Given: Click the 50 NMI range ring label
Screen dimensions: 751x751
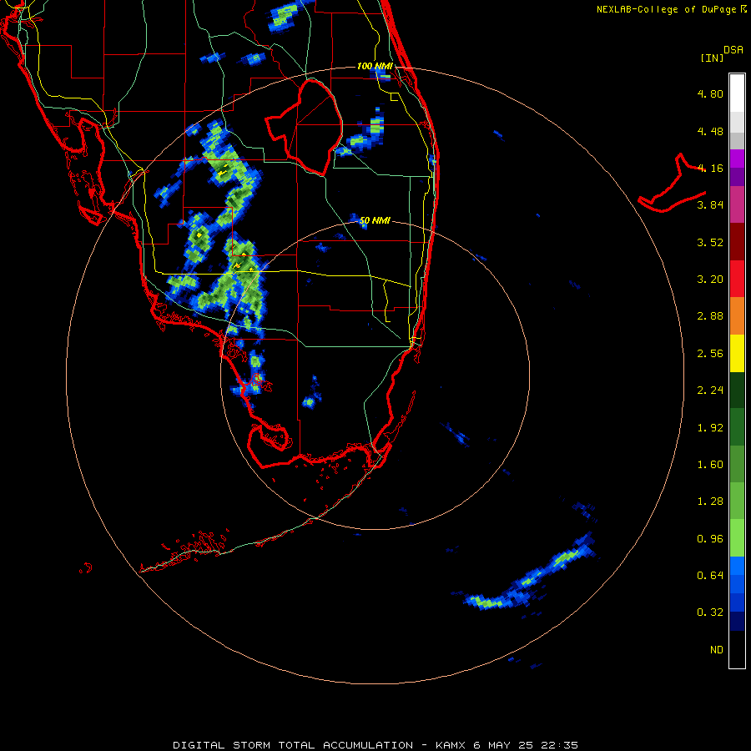Looking at the screenshot, I should click(375, 220).
